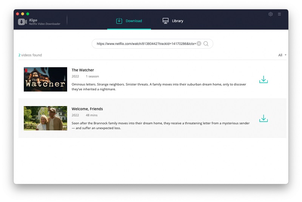Viewport: 302px width, 202px height.
Task: Maximize the window with the green button
Action: point(28,14)
